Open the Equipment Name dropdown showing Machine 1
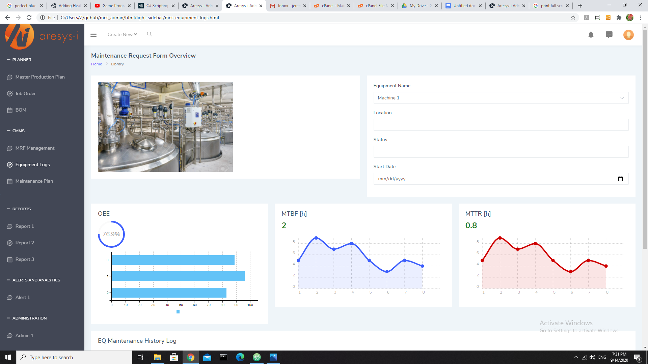Screen dimensions: 648x364 pyautogui.click(x=501, y=98)
